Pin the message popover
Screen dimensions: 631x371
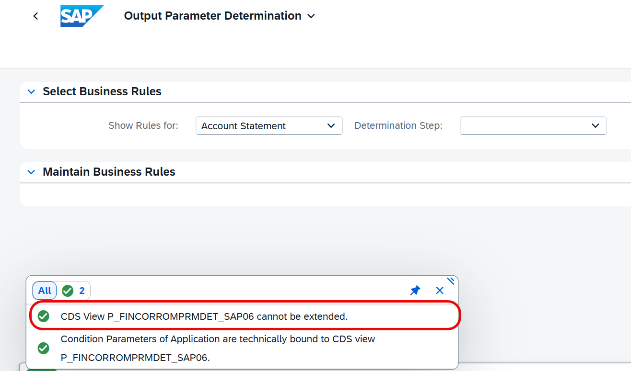415,291
